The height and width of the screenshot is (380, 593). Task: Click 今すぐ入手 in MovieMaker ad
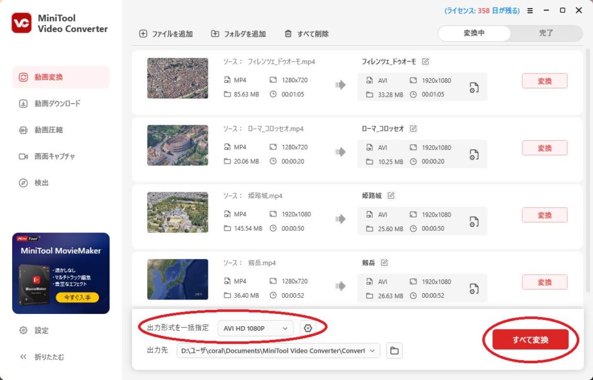coord(77,297)
